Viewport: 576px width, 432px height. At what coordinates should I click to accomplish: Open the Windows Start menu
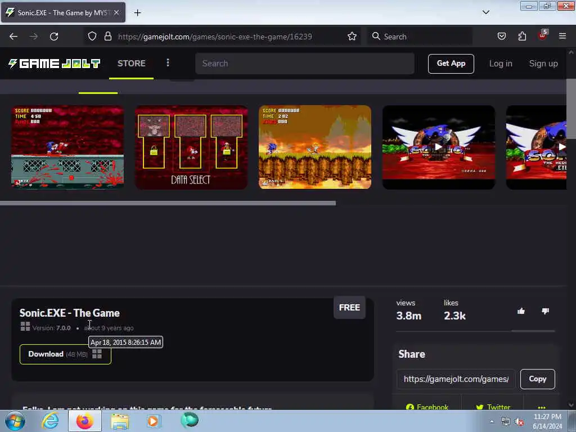(15, 421)
